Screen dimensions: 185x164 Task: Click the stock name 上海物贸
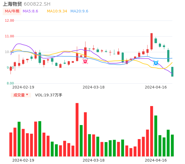(x=12, y=4)
